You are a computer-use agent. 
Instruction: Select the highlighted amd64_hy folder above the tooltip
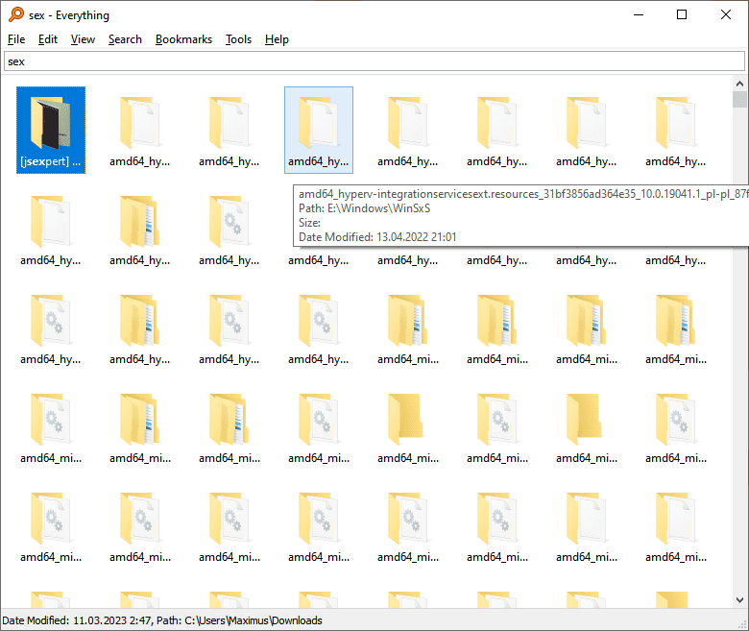pyautogui.click(x=319, y=130)
